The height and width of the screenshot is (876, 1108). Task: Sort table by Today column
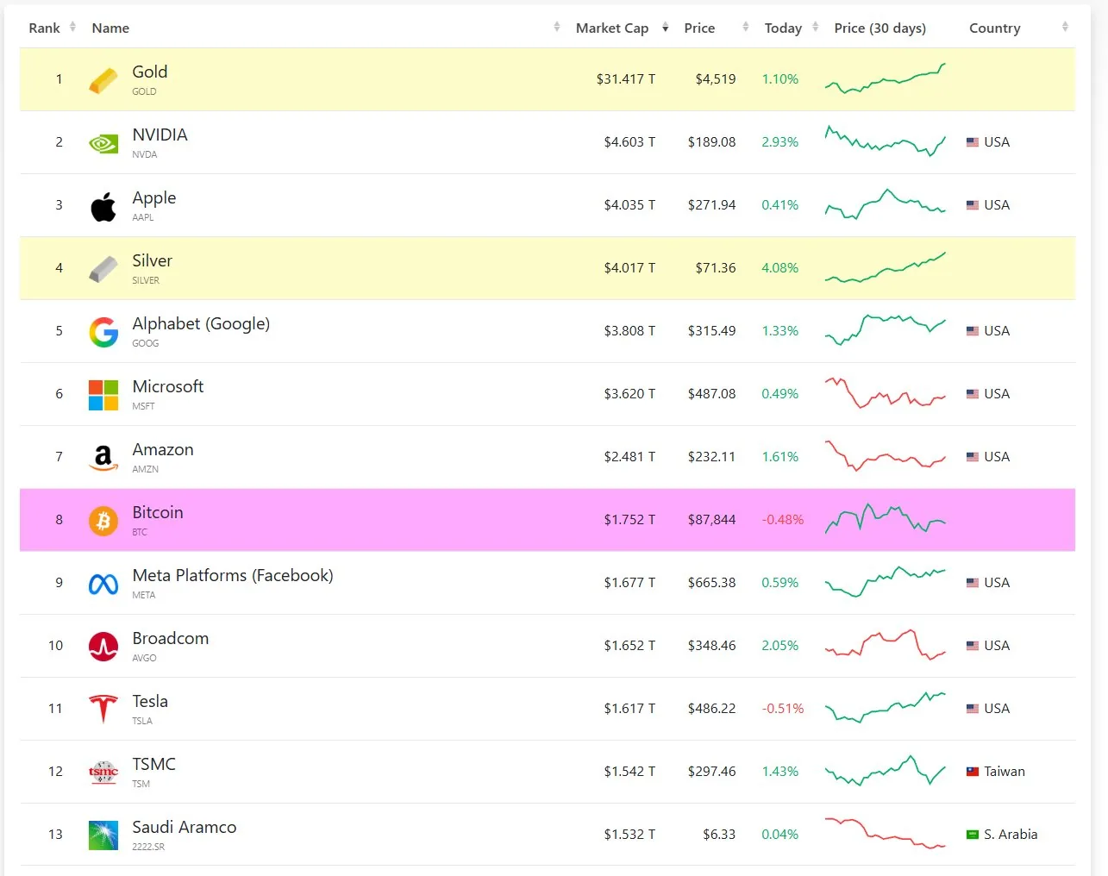(x=791, y=28)
